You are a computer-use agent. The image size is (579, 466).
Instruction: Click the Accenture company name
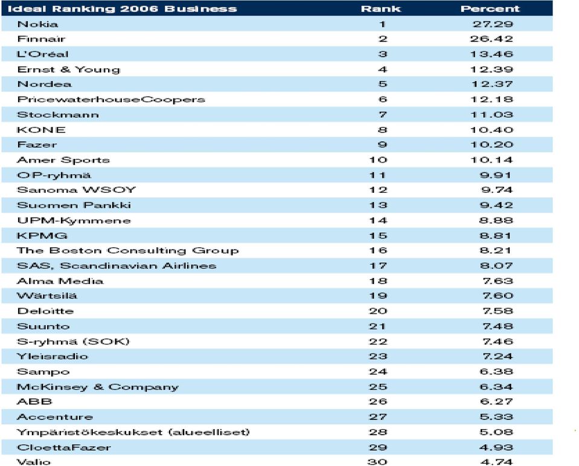[55, 417]
